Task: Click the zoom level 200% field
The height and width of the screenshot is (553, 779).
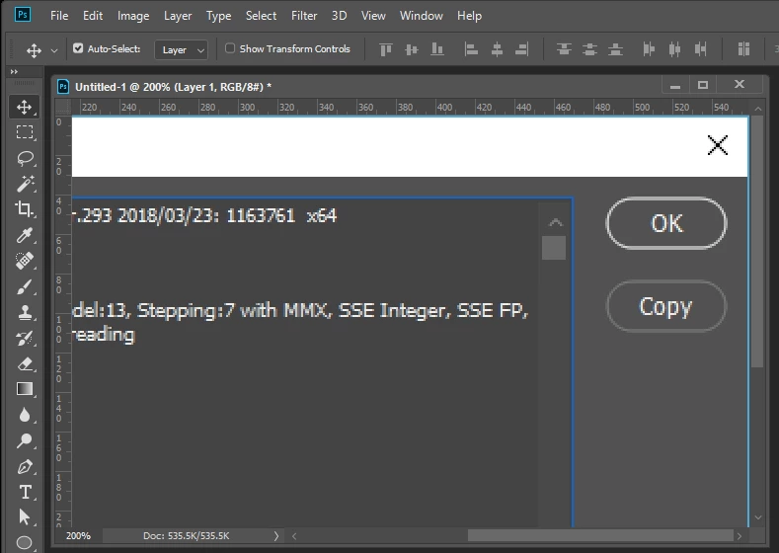Action: click(79, 535)
